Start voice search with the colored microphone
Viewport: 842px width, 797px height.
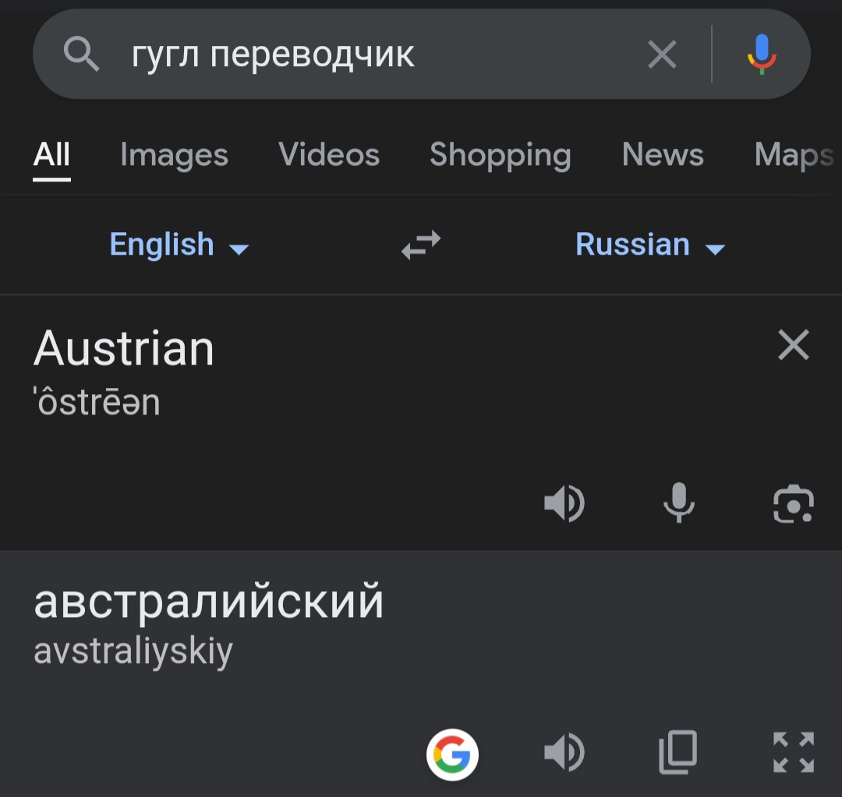(x=762, y=55)
